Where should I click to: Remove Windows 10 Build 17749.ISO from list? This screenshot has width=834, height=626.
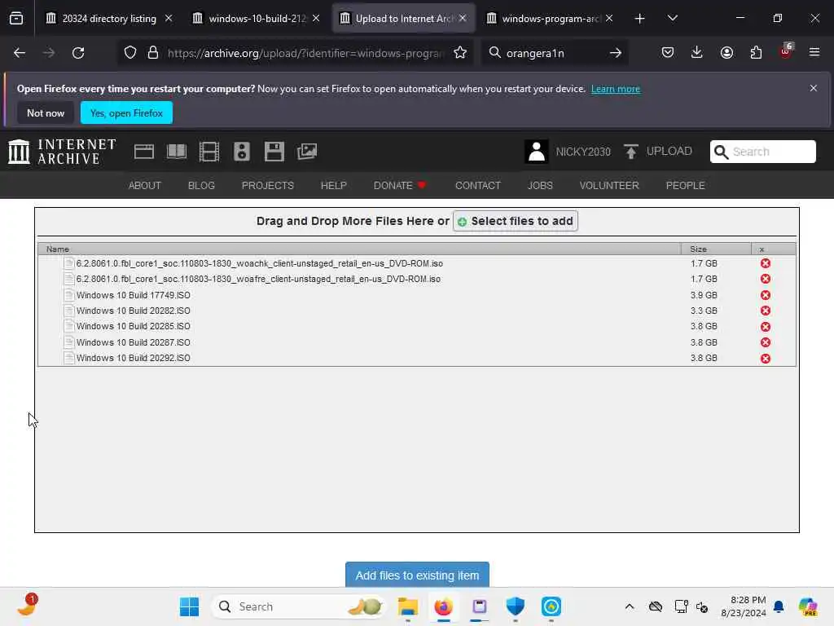766,295
